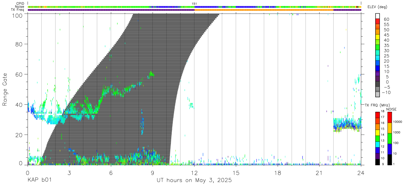Pick the red ELEV segment between 60 and 55
Viewport: 406px width, 187px height.
tap(378, 22)
